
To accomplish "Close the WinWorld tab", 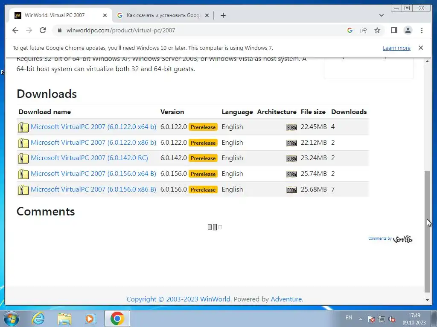I will point(105,15).
